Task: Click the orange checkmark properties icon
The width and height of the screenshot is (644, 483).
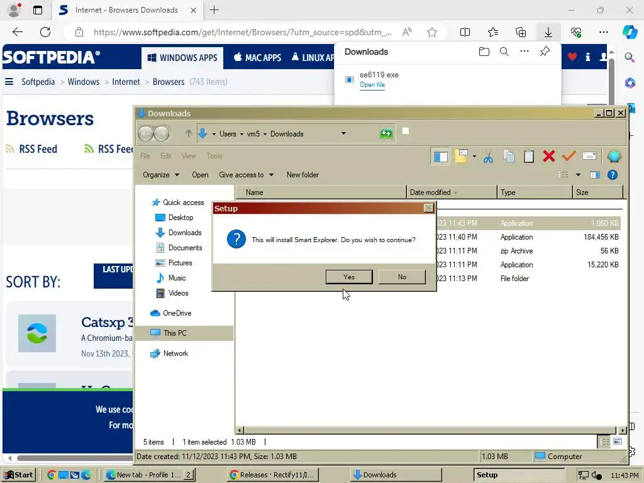Action: pyautogui.click(x=569, y=157)
